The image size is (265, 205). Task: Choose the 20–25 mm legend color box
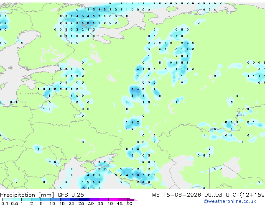pos(75,200)
